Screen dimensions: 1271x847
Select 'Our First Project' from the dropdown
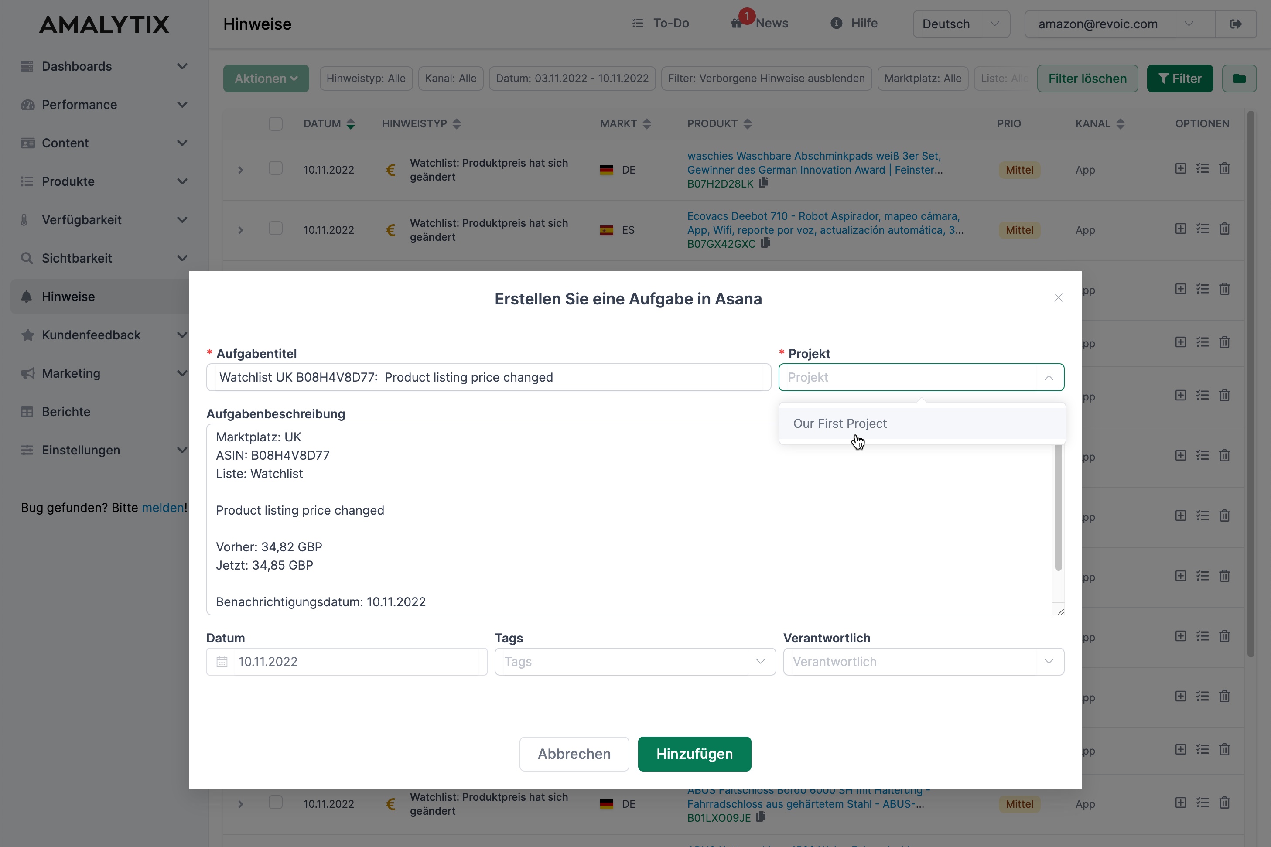click(922, 423)
